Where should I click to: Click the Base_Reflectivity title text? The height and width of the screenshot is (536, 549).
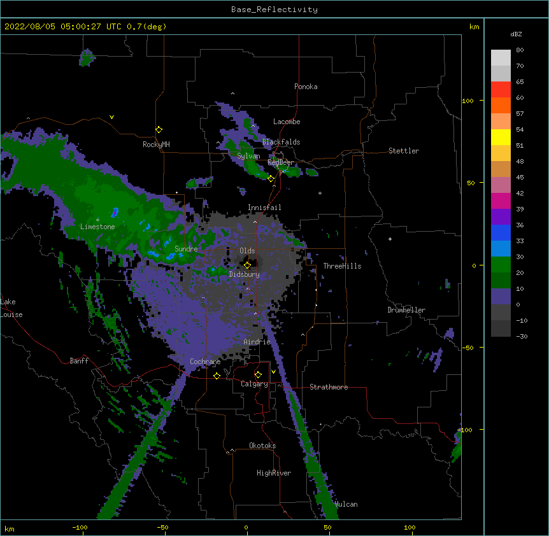[274, 10]
